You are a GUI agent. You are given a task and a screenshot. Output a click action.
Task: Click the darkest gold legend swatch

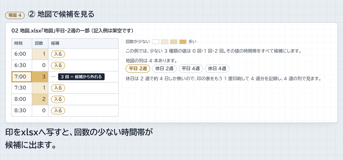point(183,42)
